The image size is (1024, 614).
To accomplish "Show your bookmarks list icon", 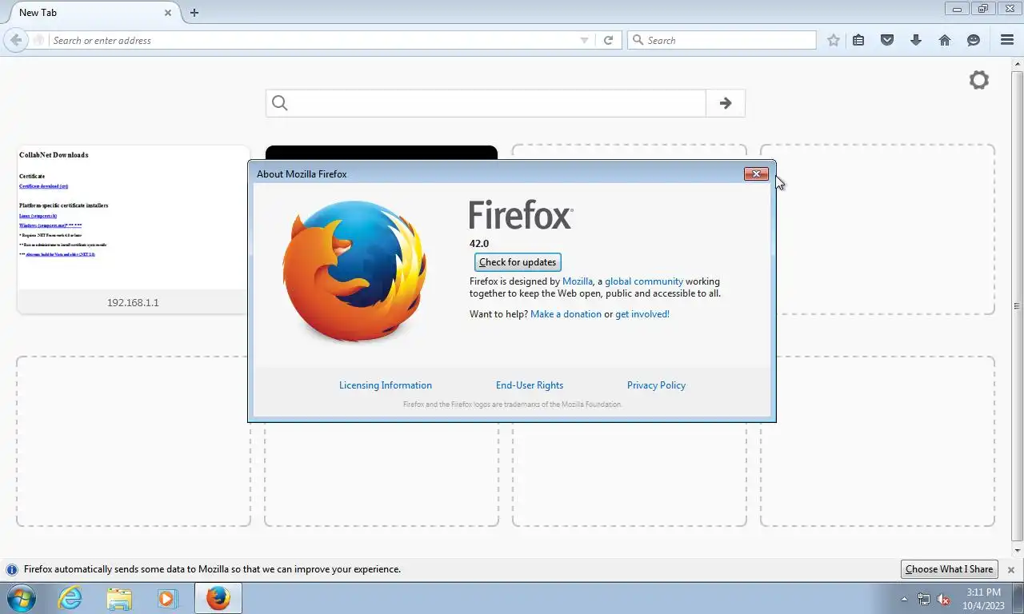I will [858, 40].
